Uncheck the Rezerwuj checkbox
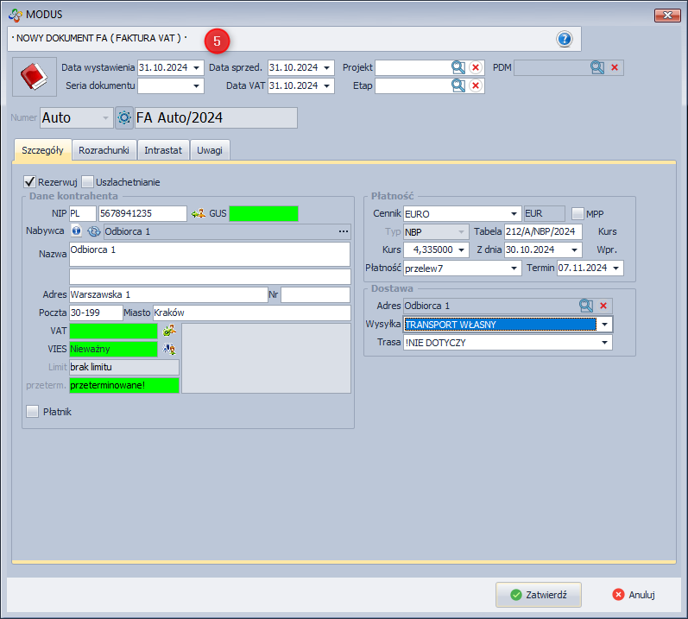Image resolution: width=688 pixels, height=619 pixels. tap(30, 182)
